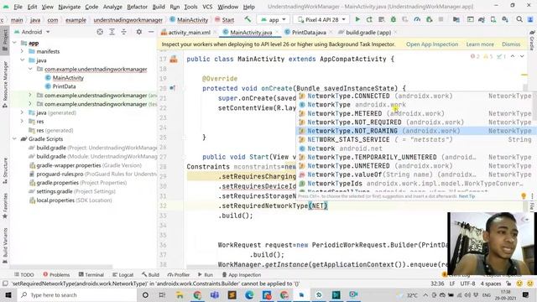The width and height of the screenshot is (537, 302).
Task: Switch to the build.gradle (app) tab
Action: pyautogui.click(x=368, y=32)
